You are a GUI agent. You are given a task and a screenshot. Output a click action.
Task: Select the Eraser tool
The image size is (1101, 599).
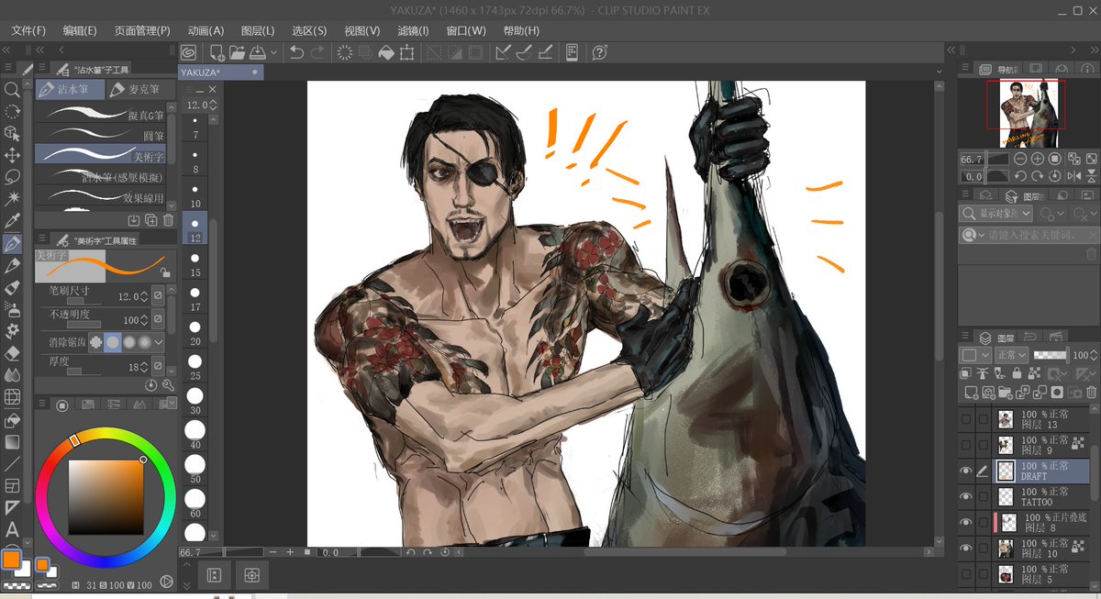point(12,353)
